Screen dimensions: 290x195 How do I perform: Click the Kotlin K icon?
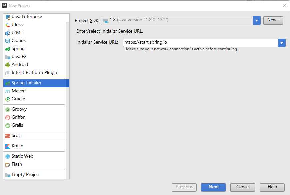[8, 146]
